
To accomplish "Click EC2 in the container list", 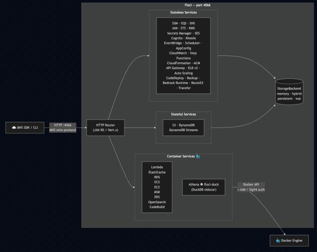I will (x=157, y=187).
